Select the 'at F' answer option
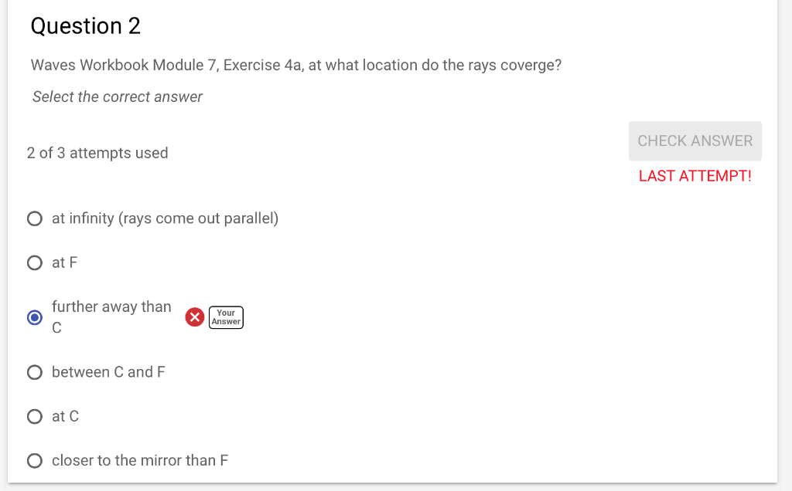Screen dimensions: 792x491 [x=34, y=262]
